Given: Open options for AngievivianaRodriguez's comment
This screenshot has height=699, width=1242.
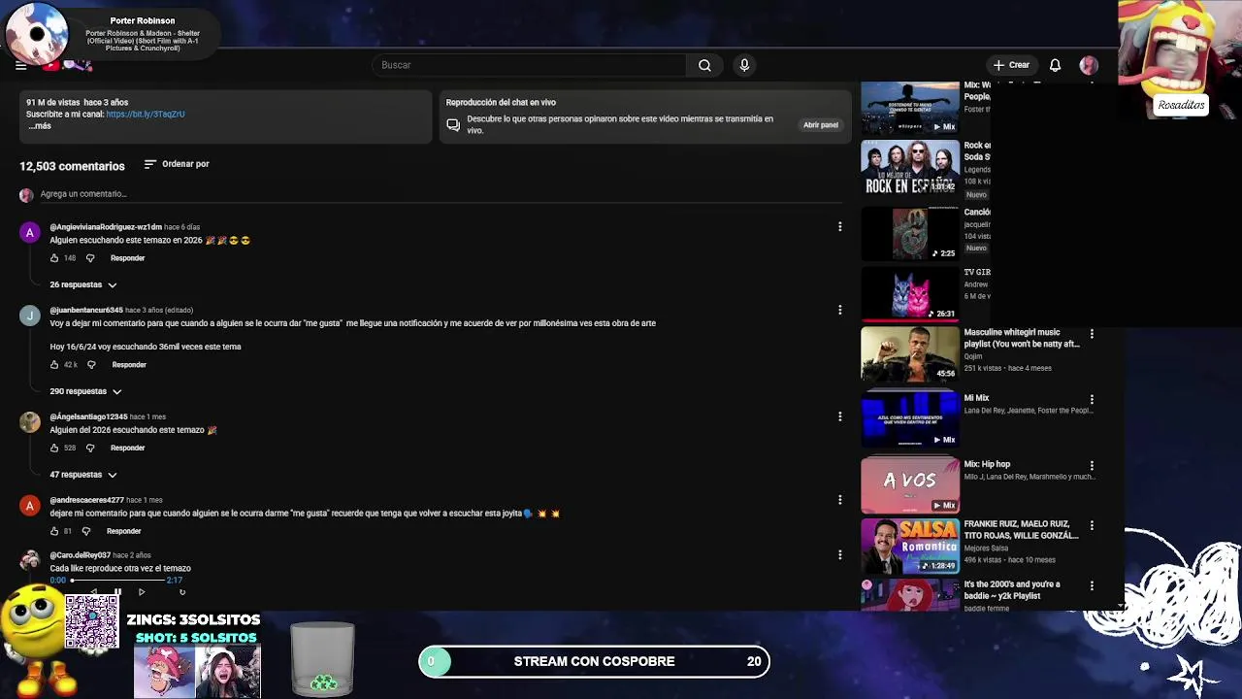Looking at the screenshot, I should (839, 226).
